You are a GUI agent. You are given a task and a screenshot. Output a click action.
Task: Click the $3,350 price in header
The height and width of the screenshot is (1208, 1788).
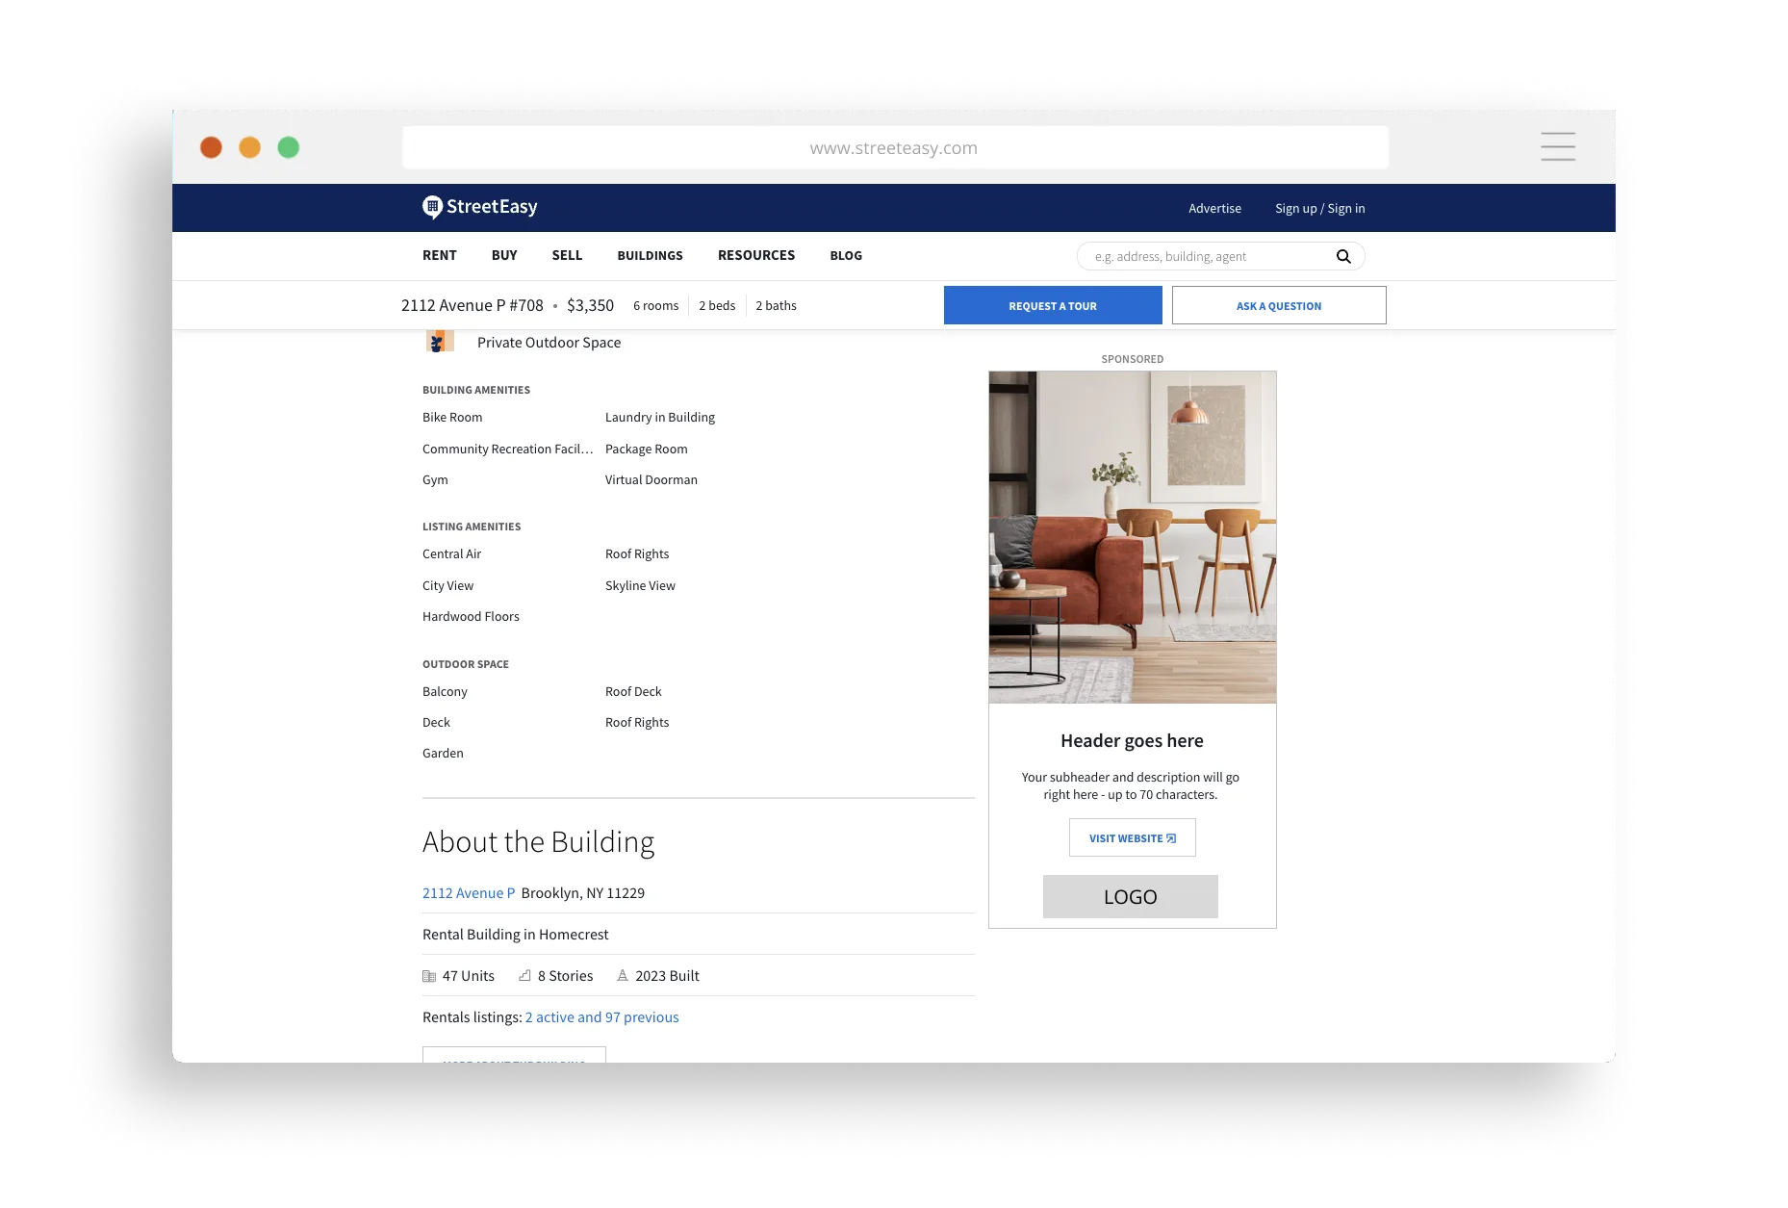coord(590,305)
